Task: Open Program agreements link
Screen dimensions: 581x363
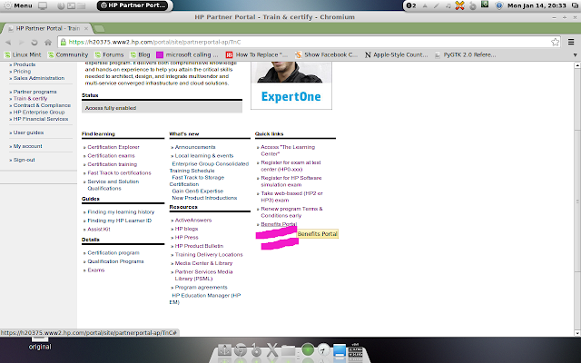Action: click(201, 287)
